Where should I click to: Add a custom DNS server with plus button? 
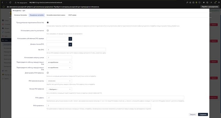pos(70,39)
